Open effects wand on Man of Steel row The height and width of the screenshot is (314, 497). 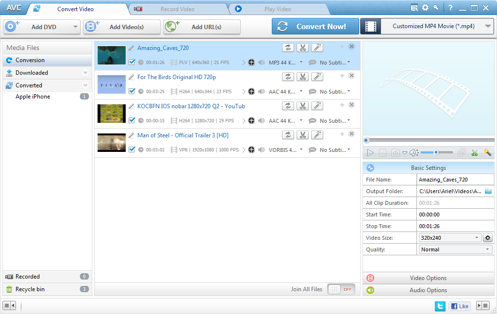[x=317, y=135]
